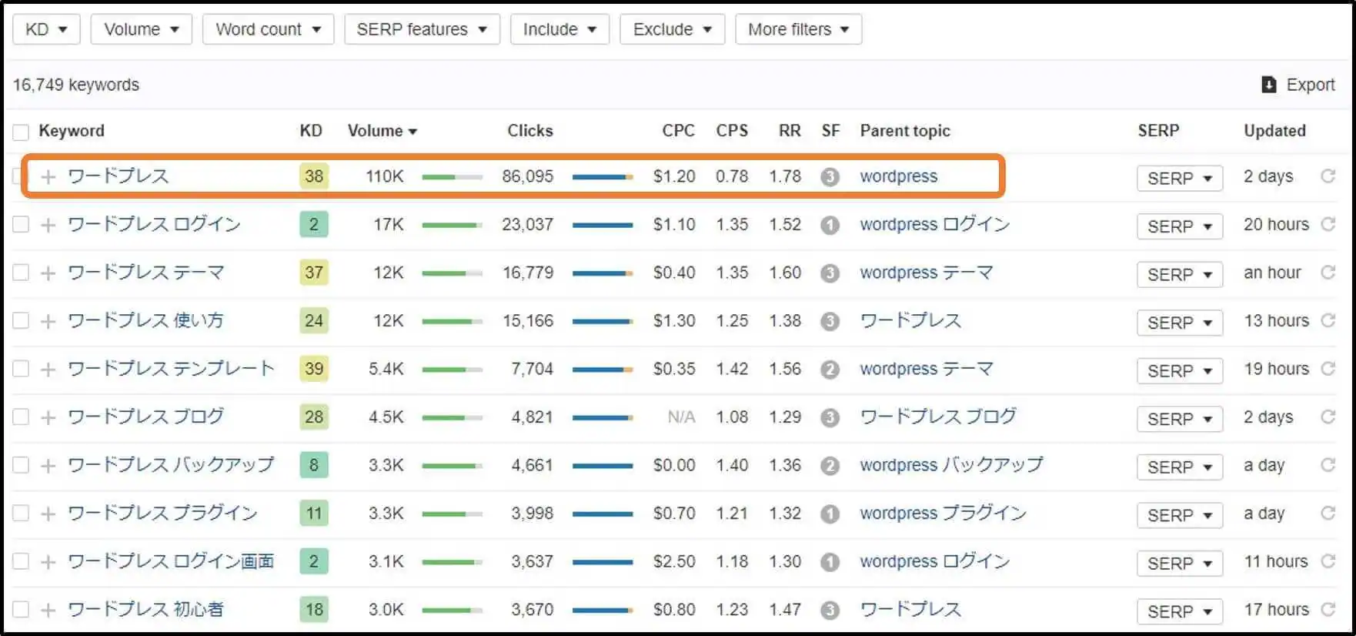Click plus icon beside ワードプレス ログイン画面
This screenshot has width=1356, height=636.
click(x=48, y=561)
